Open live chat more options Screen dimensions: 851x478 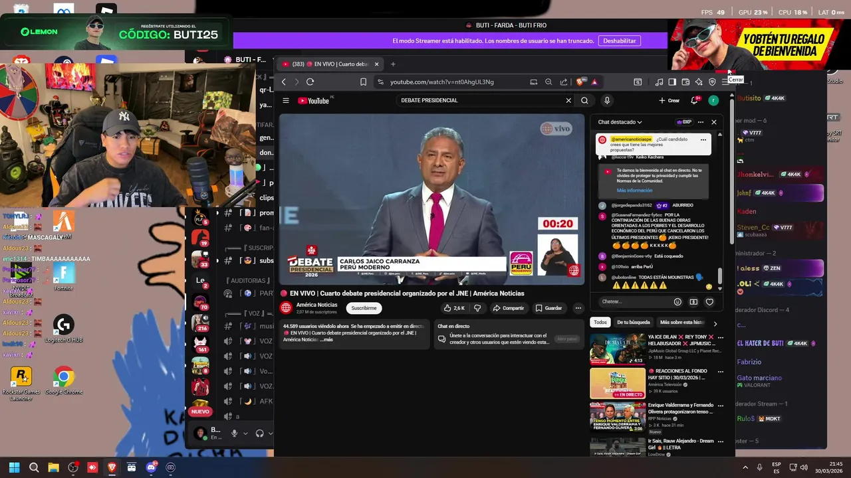701,122
